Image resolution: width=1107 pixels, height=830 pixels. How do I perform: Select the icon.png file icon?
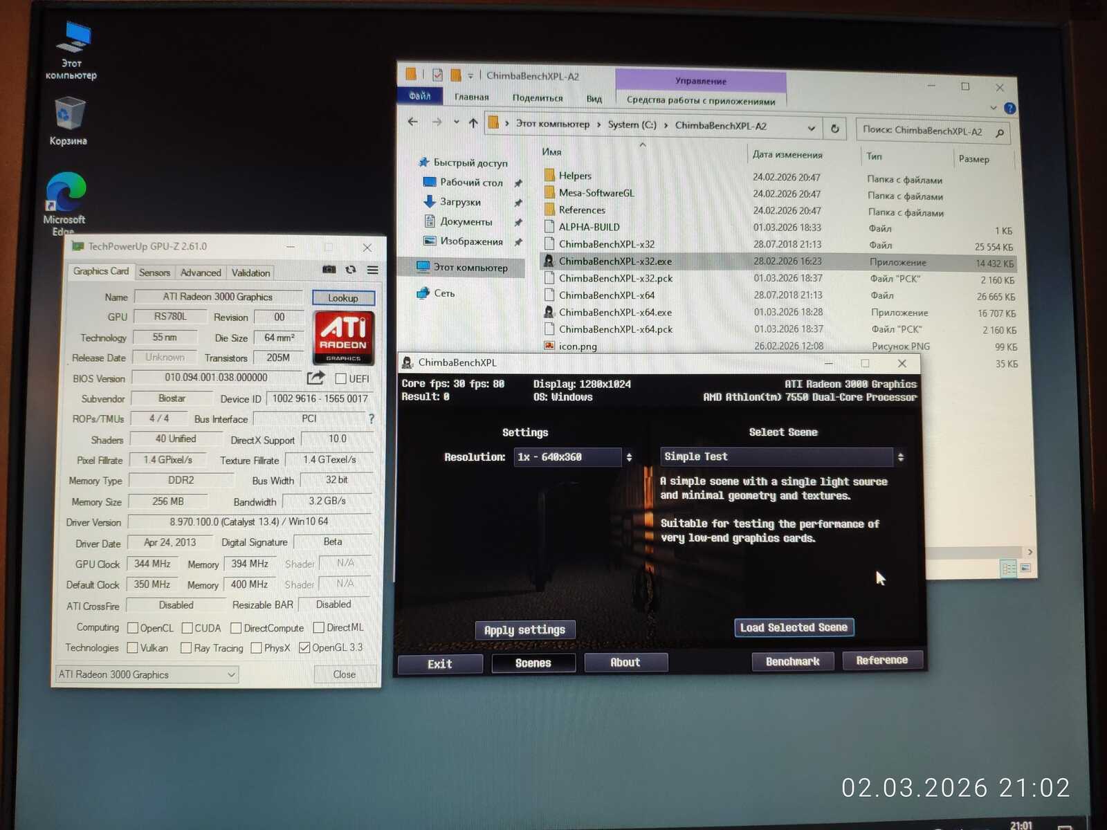pyautogui.click(x=549, y=346)
